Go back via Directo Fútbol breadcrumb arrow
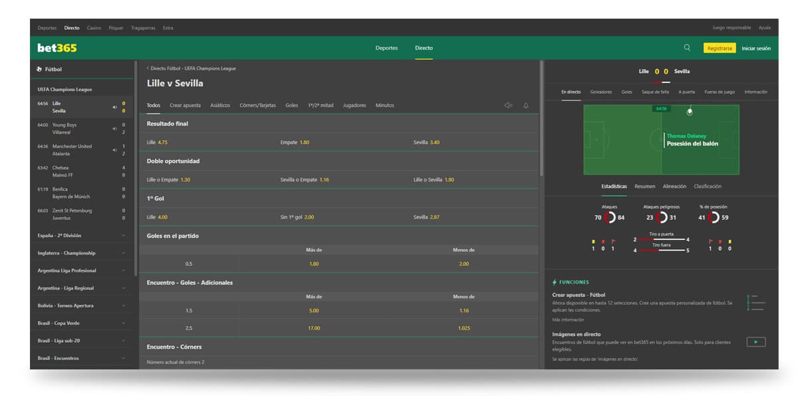The width and height of the screenshot is (798, 396). click(x=148, y=68)
